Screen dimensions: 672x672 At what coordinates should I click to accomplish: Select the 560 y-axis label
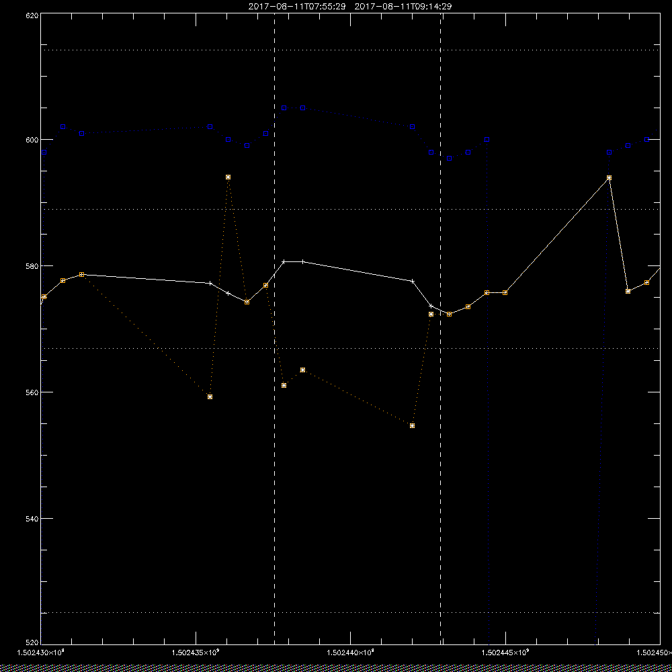coord(32,392)
